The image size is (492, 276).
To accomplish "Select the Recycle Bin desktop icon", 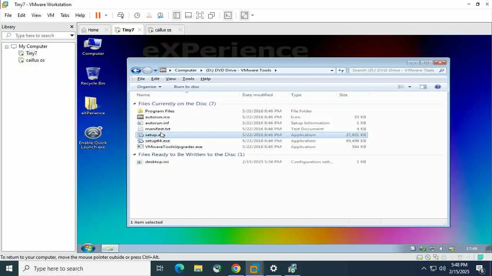I will (x=93, y=76).
